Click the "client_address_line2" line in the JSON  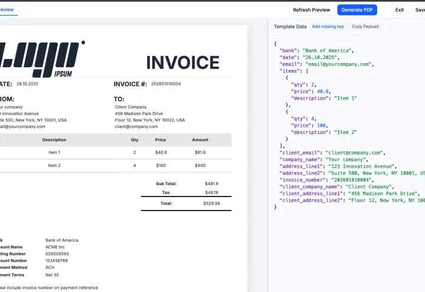point(352,201)
